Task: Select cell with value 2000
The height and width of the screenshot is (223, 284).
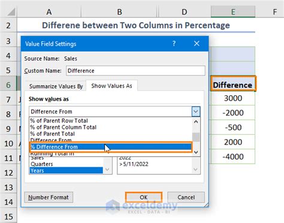Action: click(233, 142)
